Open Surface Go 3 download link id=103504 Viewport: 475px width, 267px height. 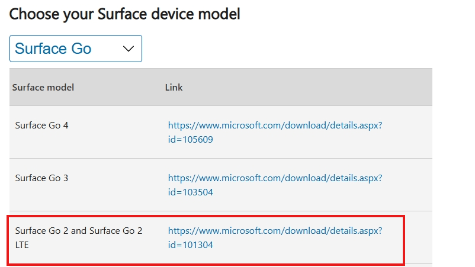coord(275,185)
